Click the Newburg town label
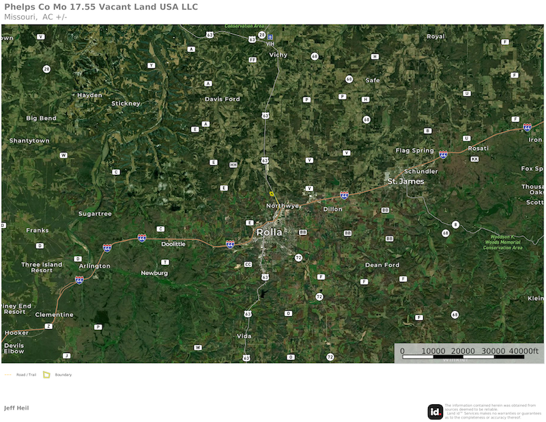The height and width of the screenshot is (422, 546). [x=154, y=273]
